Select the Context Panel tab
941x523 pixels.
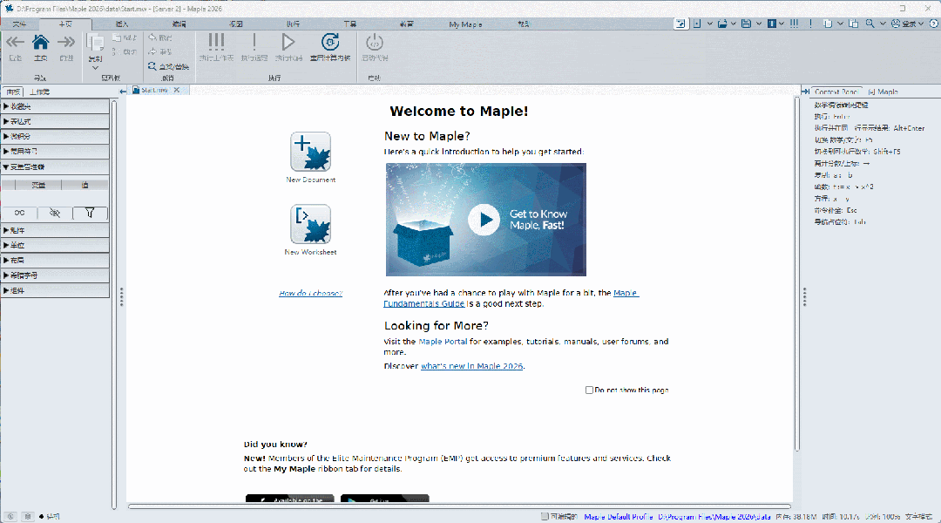pos(836,92)
